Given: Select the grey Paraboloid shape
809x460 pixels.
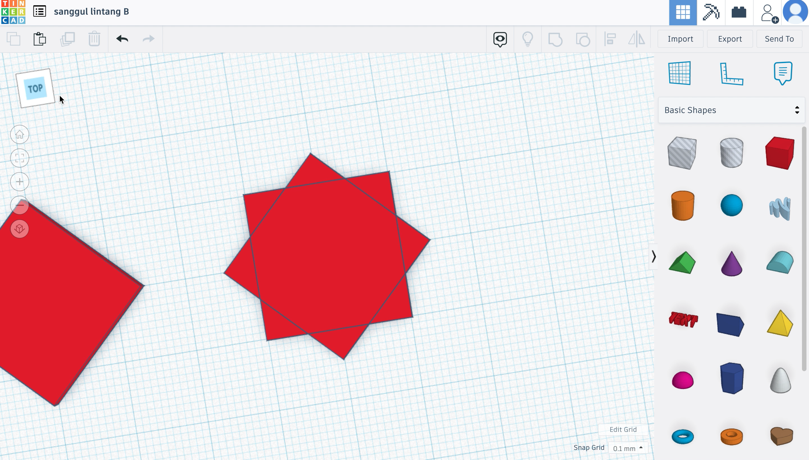Looking at the screenshot, I should coord(780,380).
